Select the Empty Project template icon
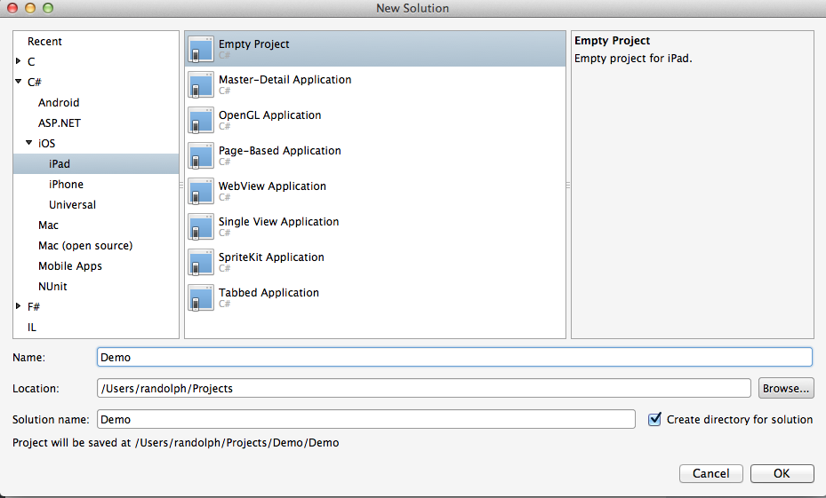826x498 pixels. 201,49
